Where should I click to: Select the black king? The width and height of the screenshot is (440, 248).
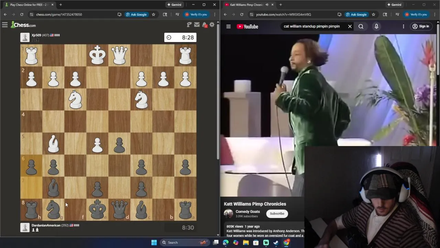coord(97,209)
